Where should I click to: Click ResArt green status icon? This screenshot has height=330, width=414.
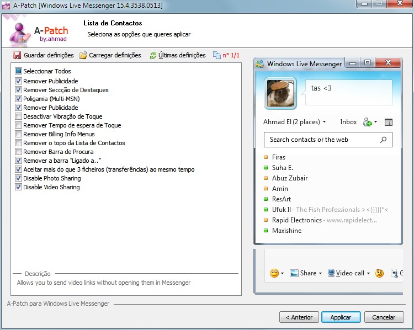(266, 199)
